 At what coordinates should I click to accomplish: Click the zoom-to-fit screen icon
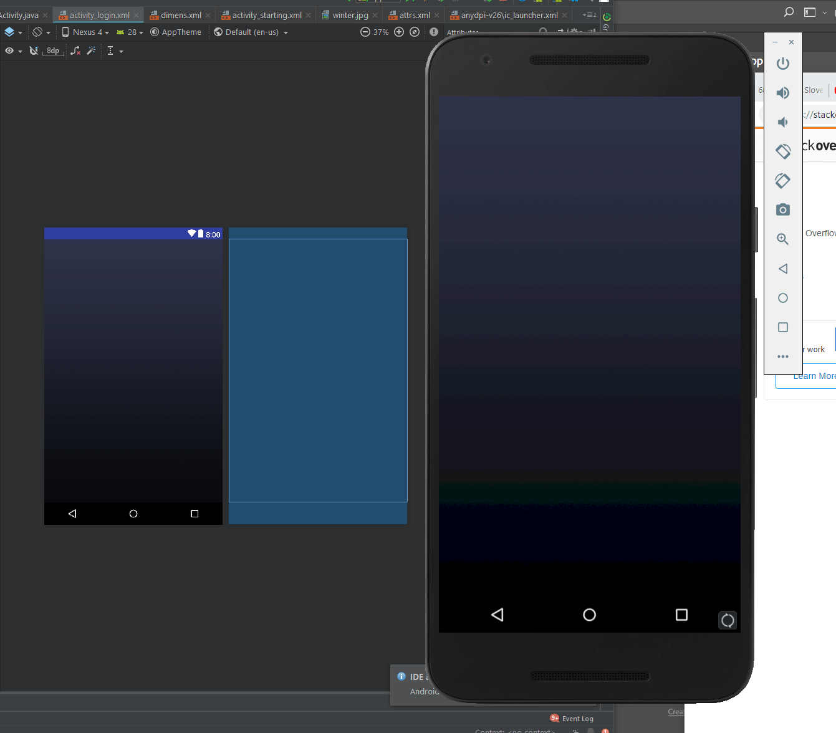point(415,32)
